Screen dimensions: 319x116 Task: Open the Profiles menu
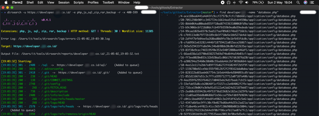click(x=93, y=2)
